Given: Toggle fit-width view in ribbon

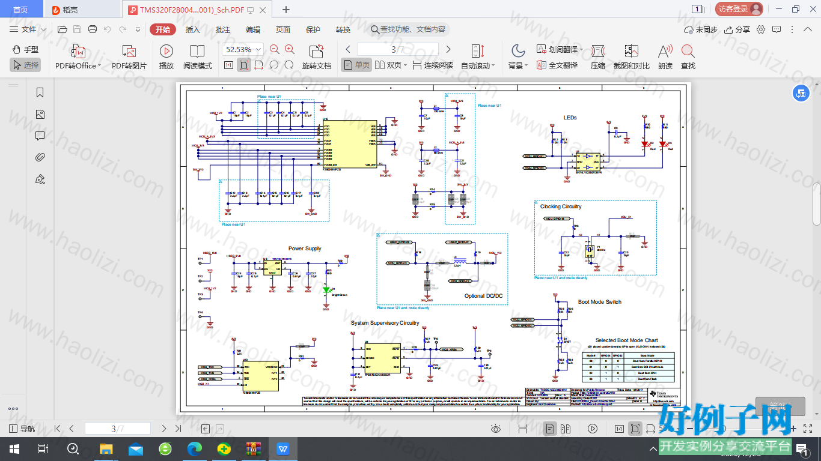Looking at the screenshot, I should click(x=259, y=65).
